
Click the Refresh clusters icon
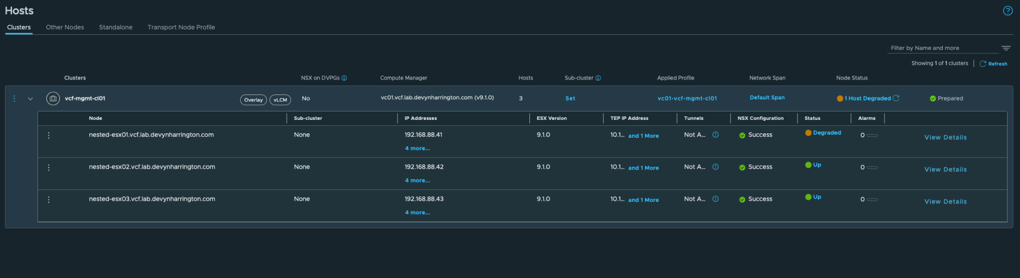[983, 64]
